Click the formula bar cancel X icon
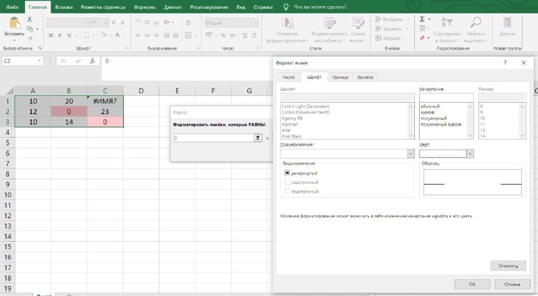 (63, 61)
